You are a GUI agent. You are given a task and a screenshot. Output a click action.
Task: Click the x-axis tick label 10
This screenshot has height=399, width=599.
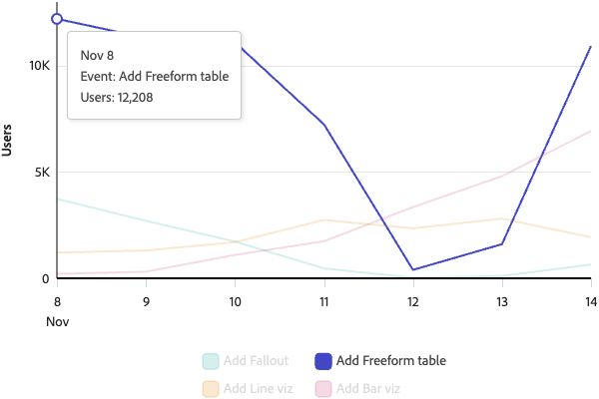235,301
